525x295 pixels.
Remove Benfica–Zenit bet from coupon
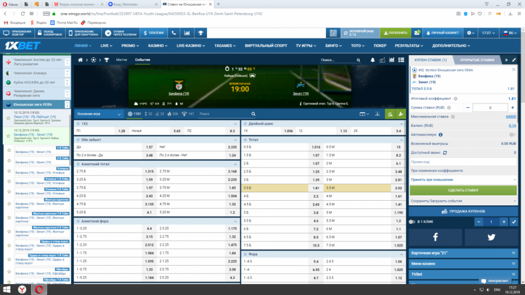tap(515, 69)
